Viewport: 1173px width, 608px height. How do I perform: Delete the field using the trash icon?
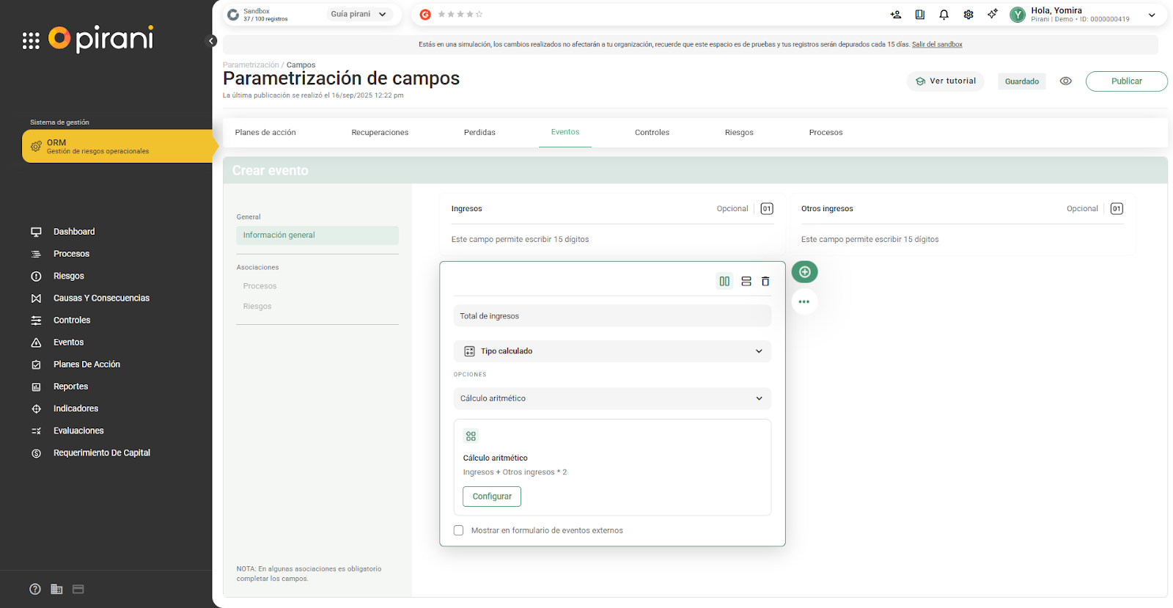765,282
